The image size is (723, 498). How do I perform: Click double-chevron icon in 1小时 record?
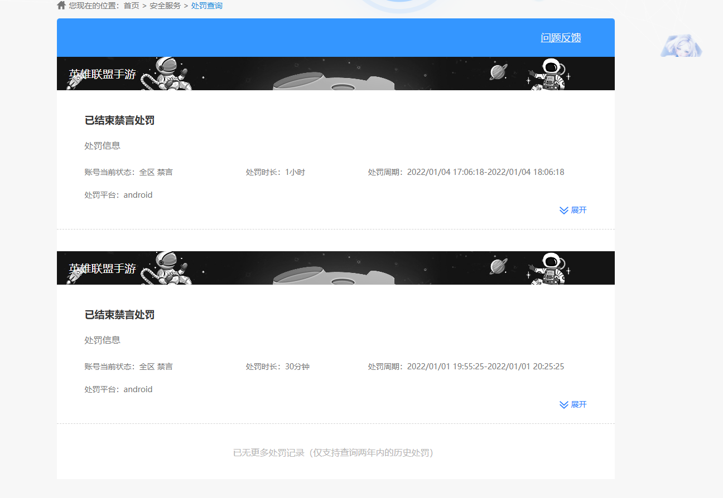click(564, 211)
